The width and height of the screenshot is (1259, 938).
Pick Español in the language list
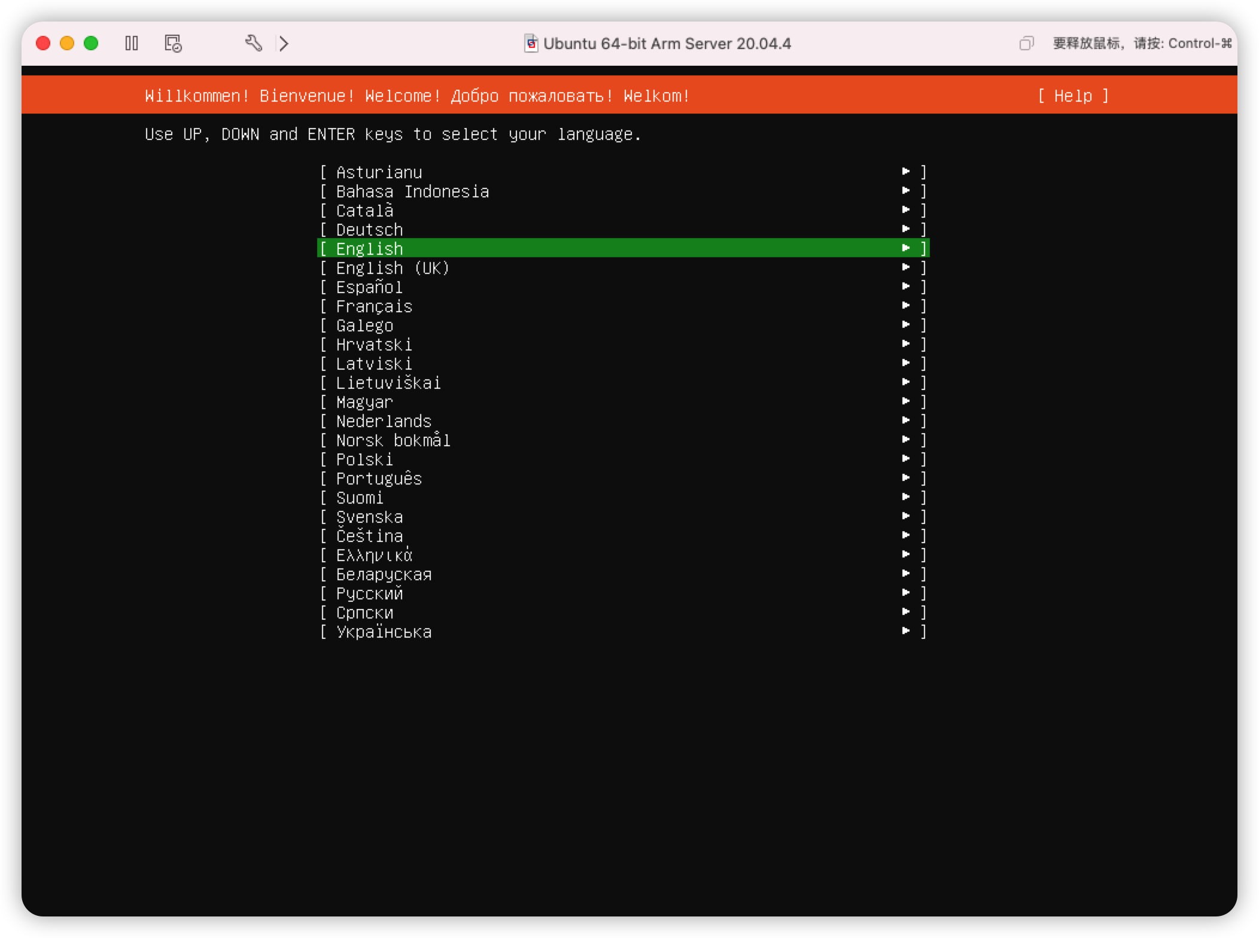623,287
